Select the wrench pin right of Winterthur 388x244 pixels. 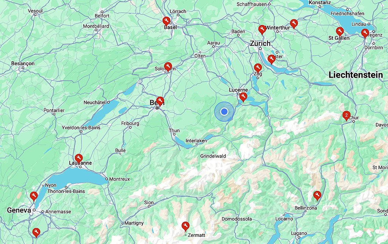click(294, 24)
